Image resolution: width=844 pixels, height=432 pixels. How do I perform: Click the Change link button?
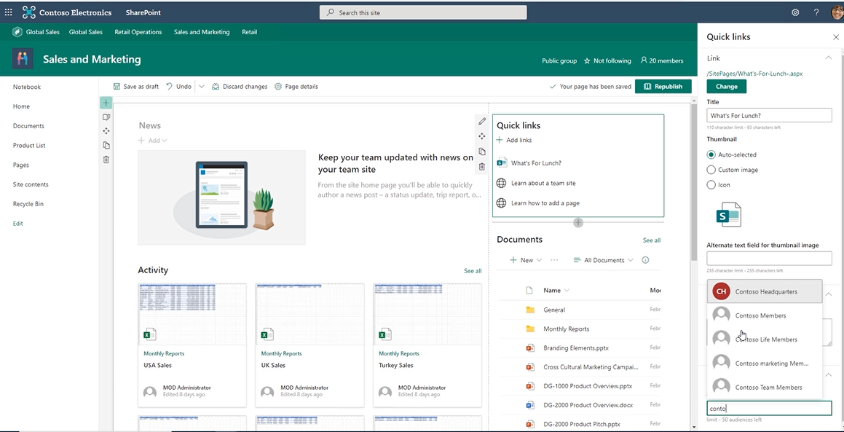pyautogui.click(x=726, y=86)
